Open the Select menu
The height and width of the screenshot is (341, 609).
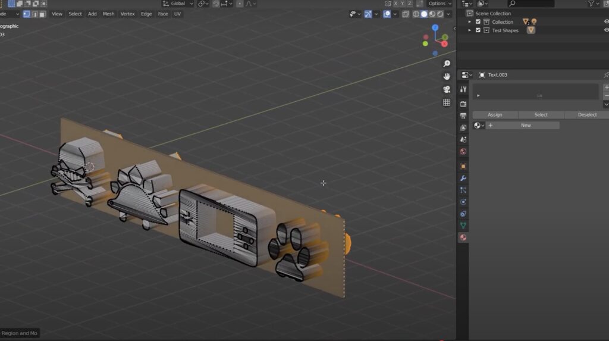(x=75, y=14)
